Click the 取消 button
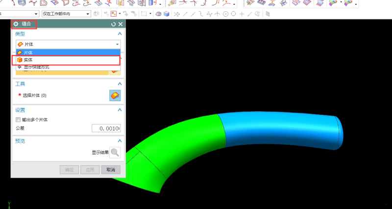 (111, 170)
